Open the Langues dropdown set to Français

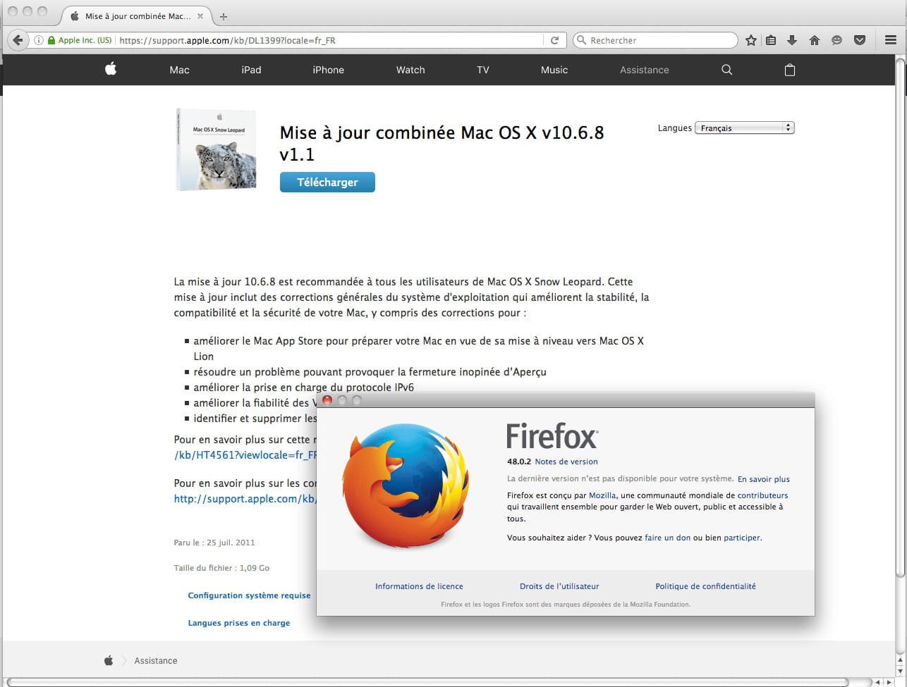pyautogui.click(x=745, y=128)
